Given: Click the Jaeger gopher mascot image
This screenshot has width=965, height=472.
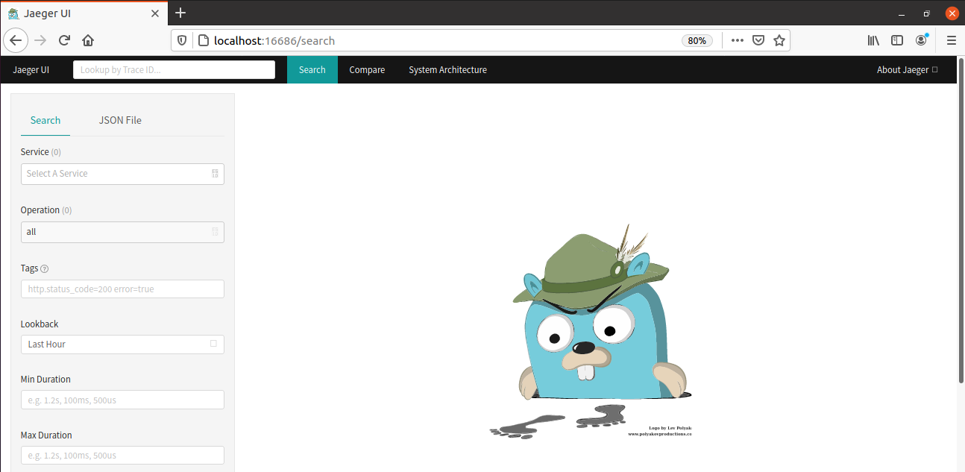Looking at the screenshot, I should click(x=591, y=331).
